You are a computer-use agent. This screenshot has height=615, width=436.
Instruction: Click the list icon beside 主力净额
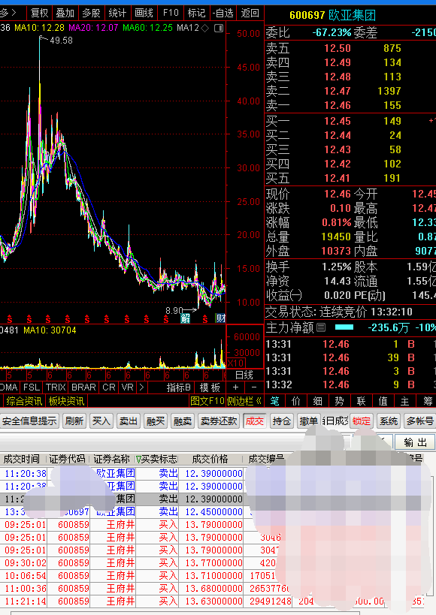(x=321, y=327)
